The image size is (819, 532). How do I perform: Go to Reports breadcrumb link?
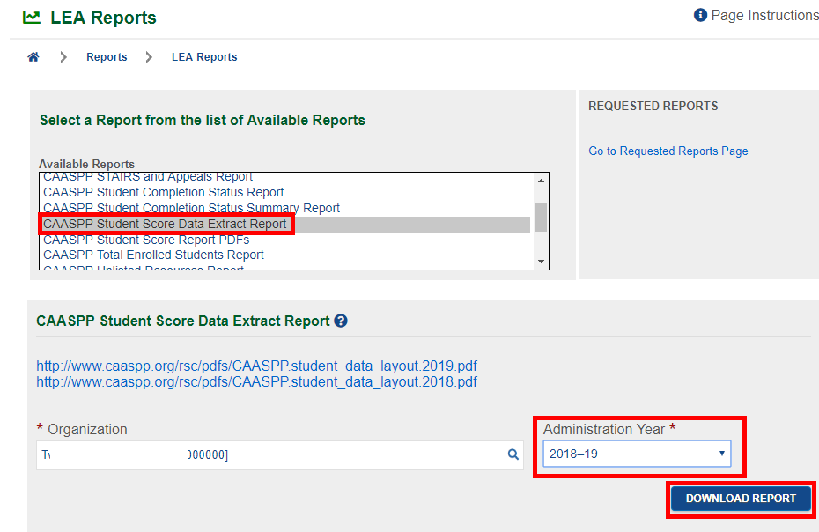107,57
